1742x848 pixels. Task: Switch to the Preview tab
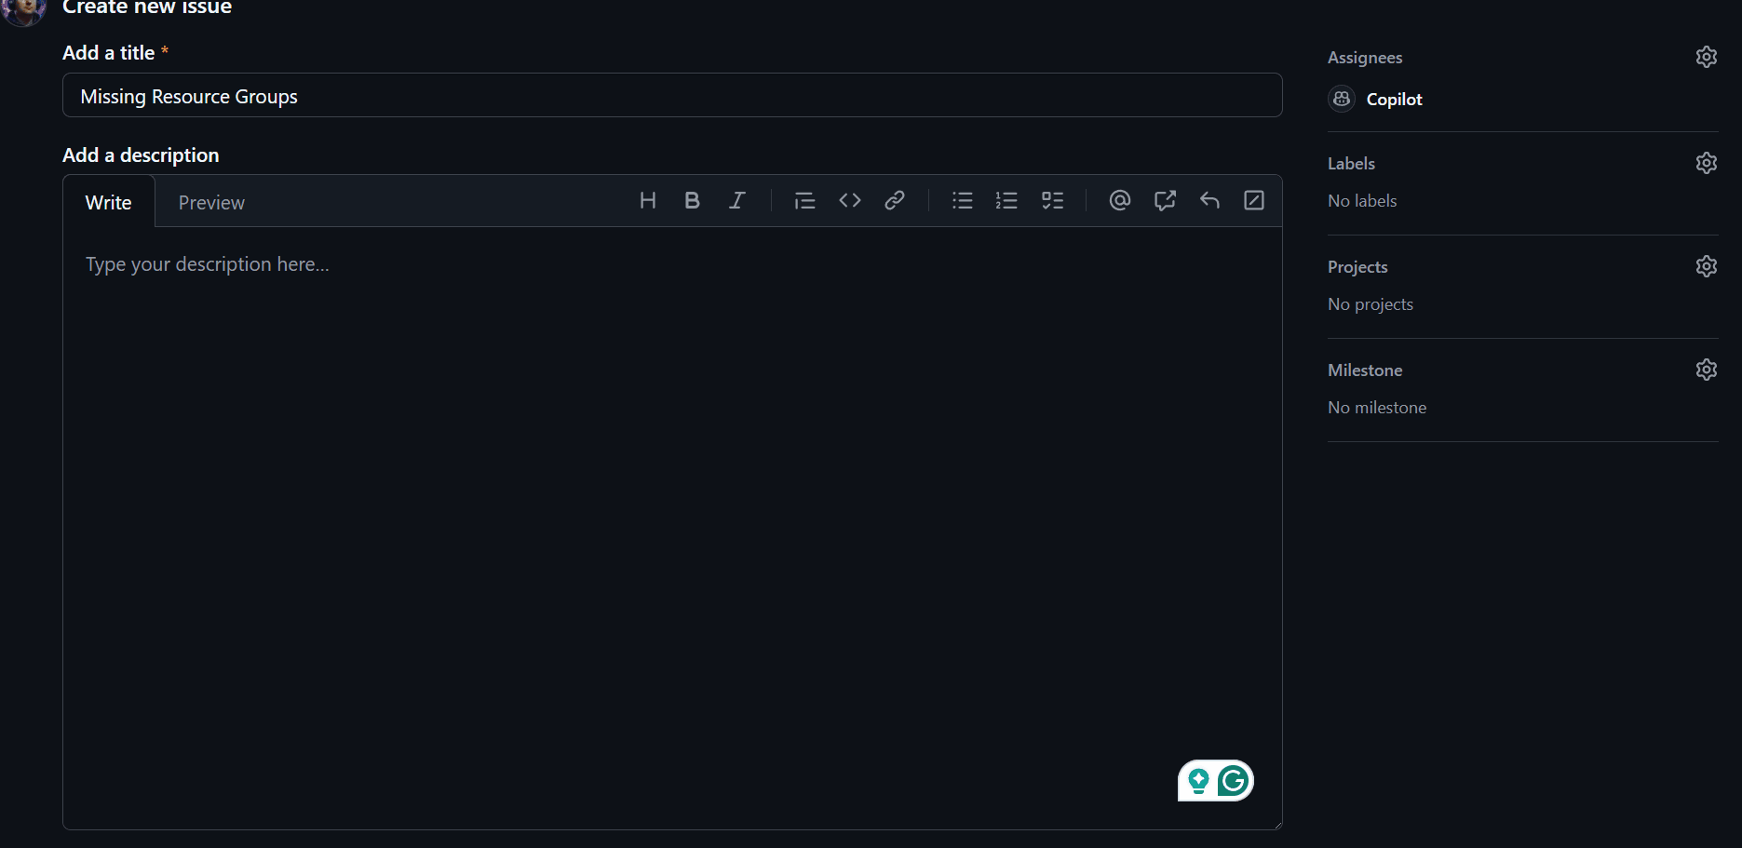[x=211, y=202]
